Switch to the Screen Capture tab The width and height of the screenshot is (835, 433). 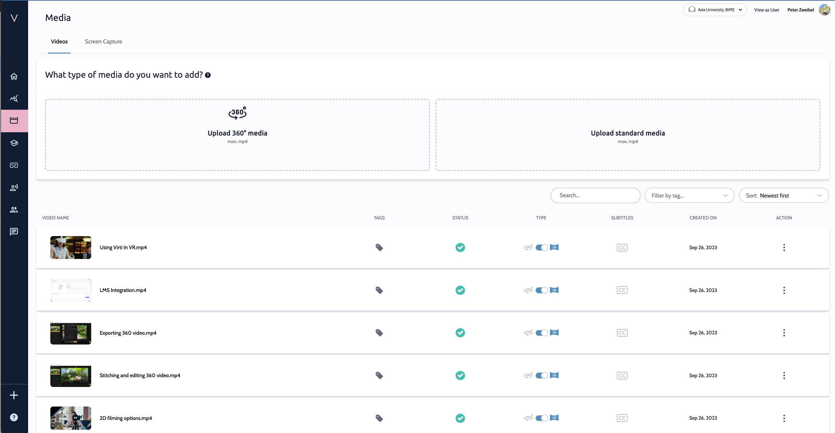point(103,41)
